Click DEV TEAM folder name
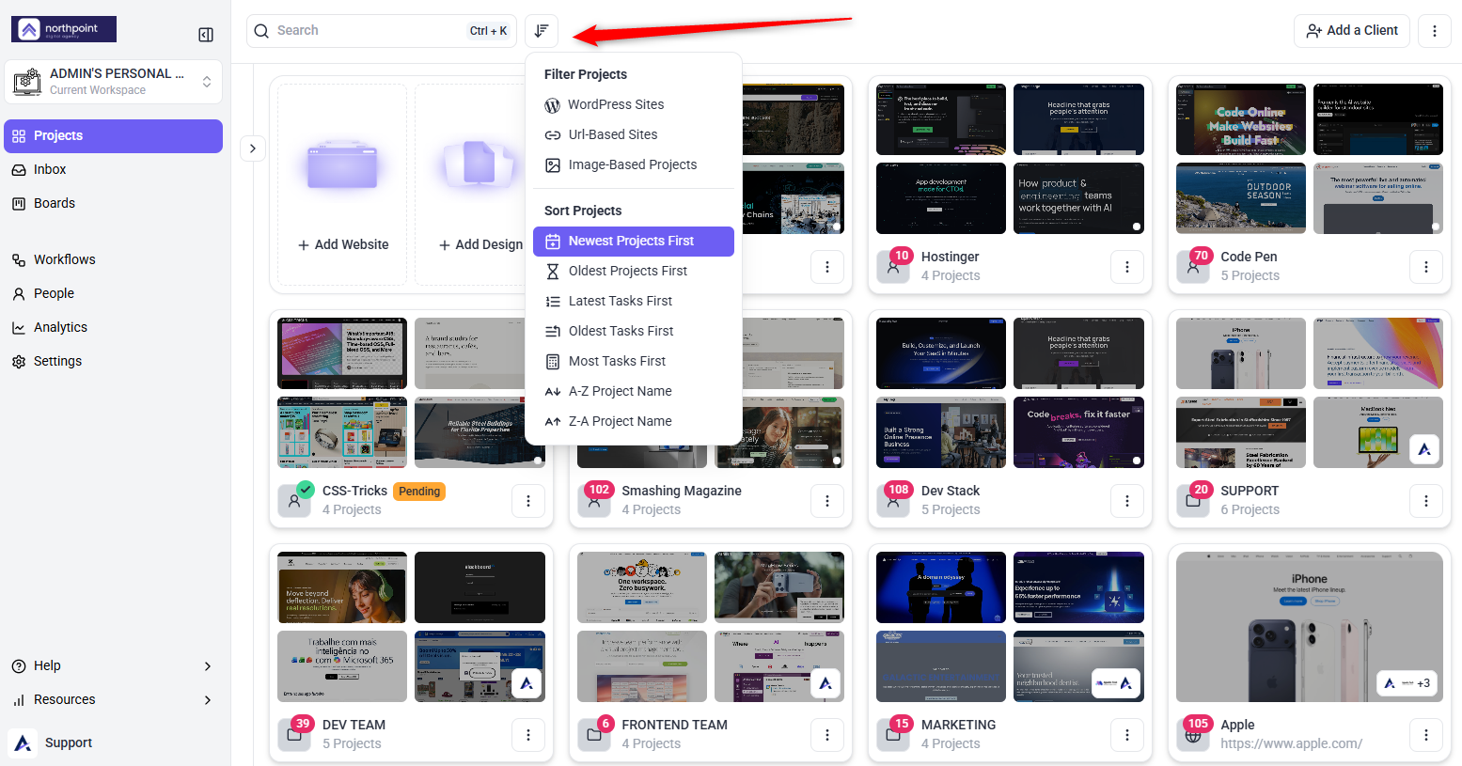Image resolution: width=1462 pixels, height=766 pixels. [354, 726]
